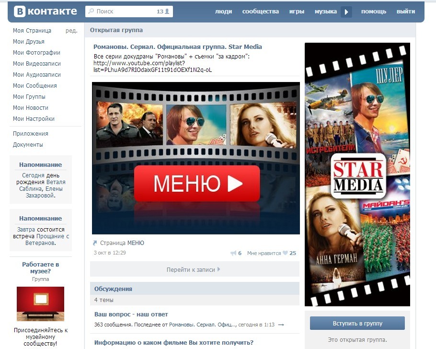Image resolution: width=436 pixels, height=349 pixels.
Task: Open сообщества in the top menu
Action: 260,12
